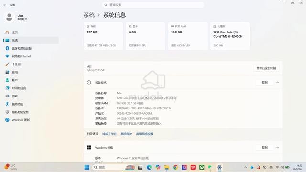The image size is (306, 172).
Task: Click 'Windows 11 家庭单语言版' edition text
Action: click(x=133, y=158)
